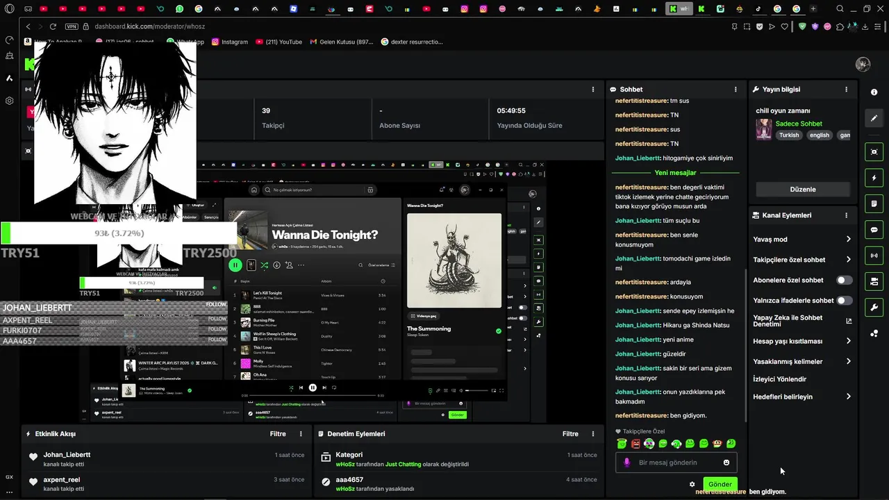Open Denetim Eylemleri three-dot menu
889x500 pixels.
[593, 434]
